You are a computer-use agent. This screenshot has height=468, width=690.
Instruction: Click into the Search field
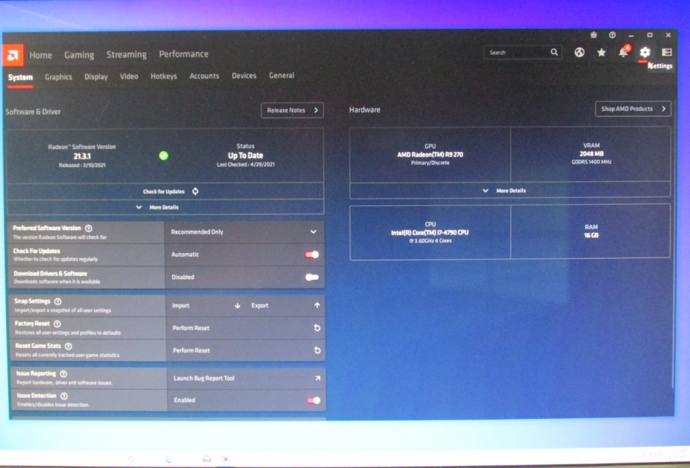[522, 53]
